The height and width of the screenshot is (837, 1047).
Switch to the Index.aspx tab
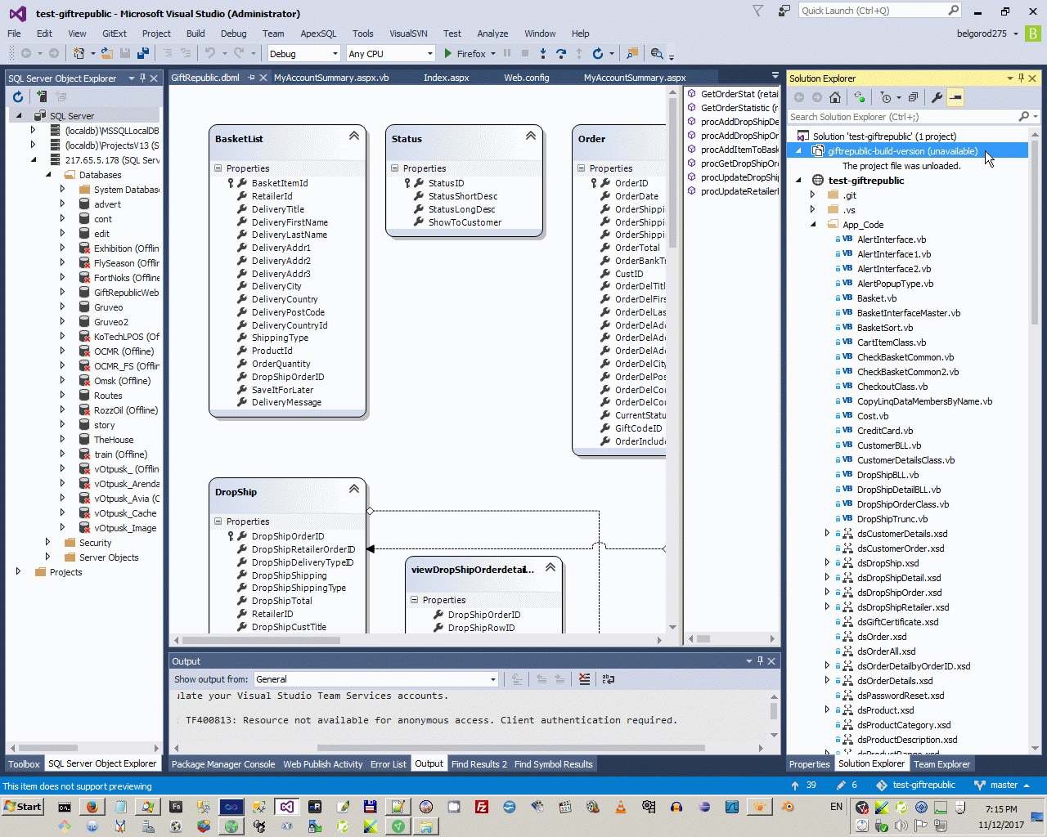[x=447, y=78]
